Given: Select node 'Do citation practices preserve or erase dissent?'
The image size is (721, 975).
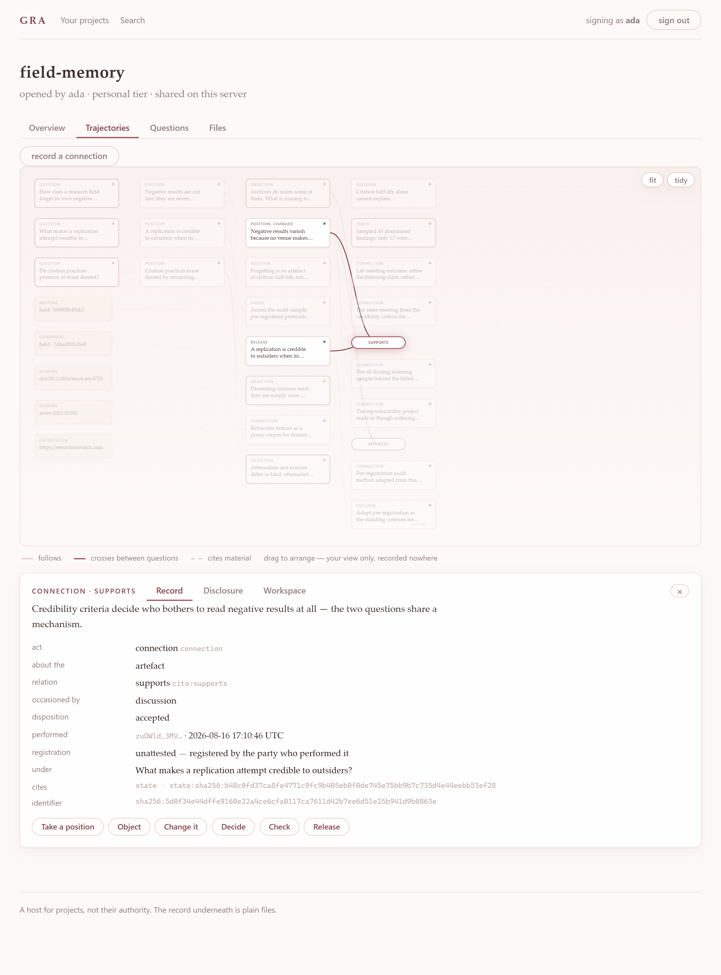Looking at the screenshot, I should 76,272.
